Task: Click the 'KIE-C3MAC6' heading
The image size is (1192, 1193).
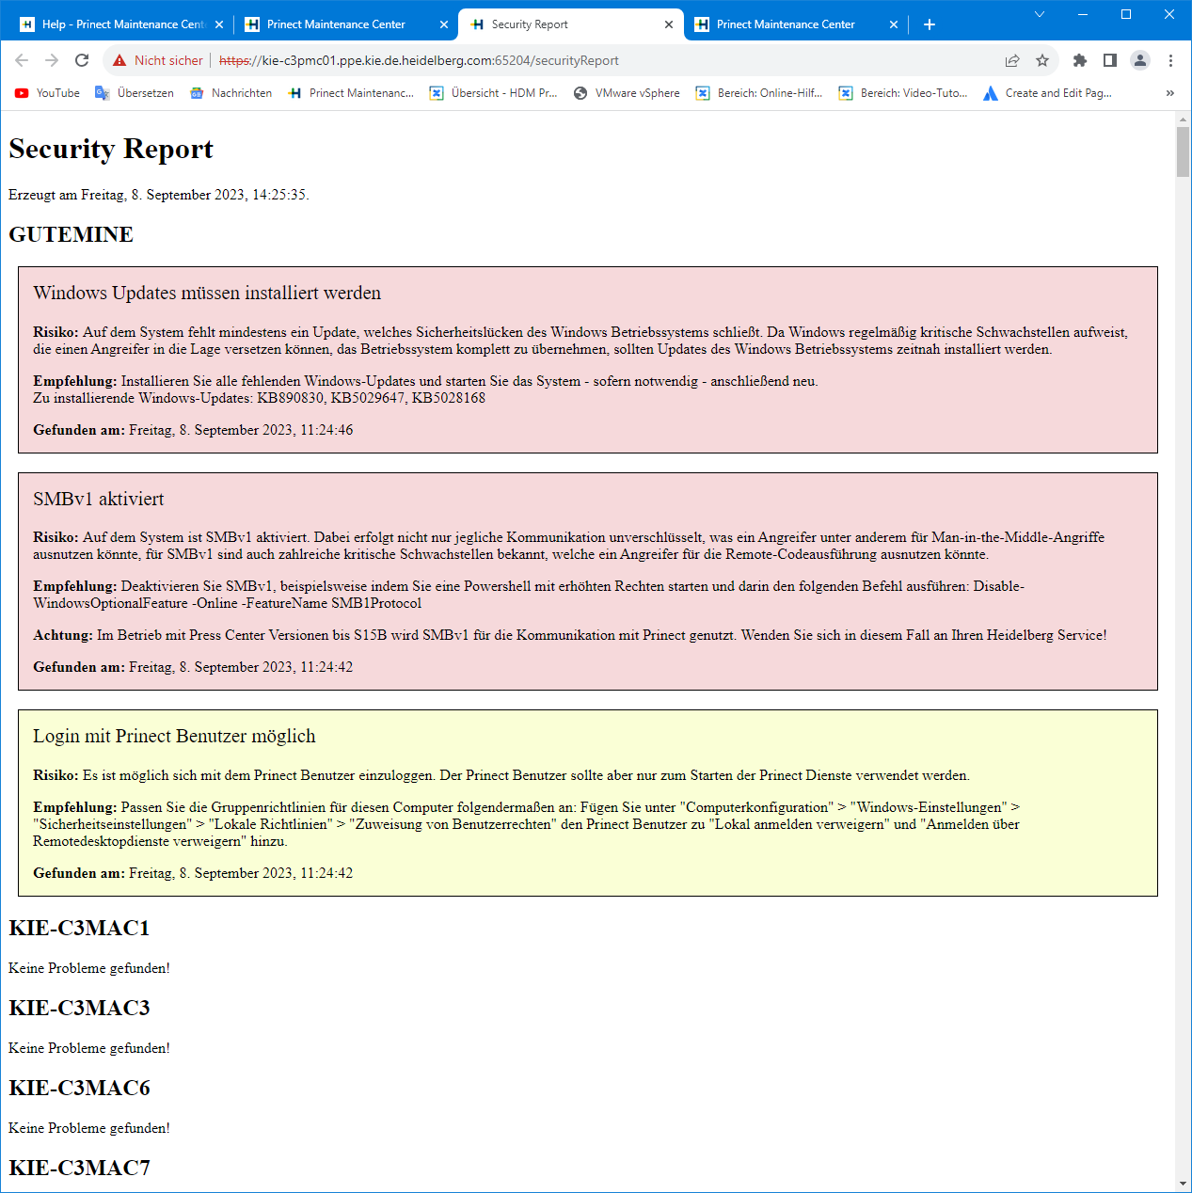Action: pos(79,1088)
